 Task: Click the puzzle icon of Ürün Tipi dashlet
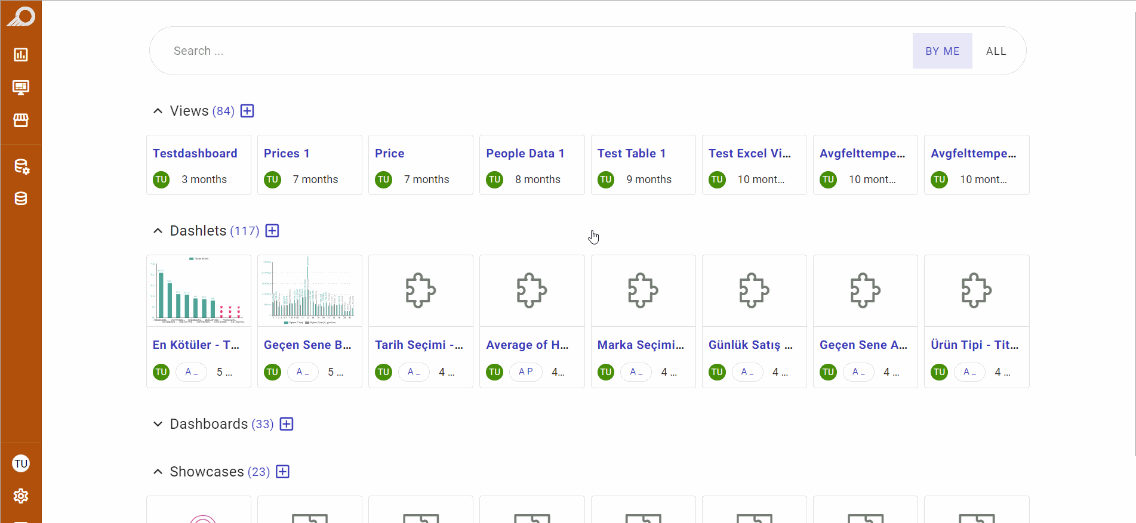tap(977, 290)
